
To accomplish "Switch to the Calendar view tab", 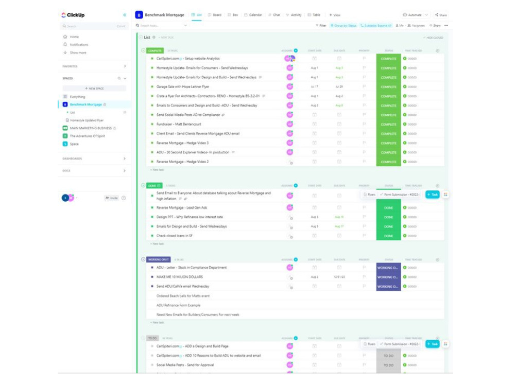I will tap(253, 15).
